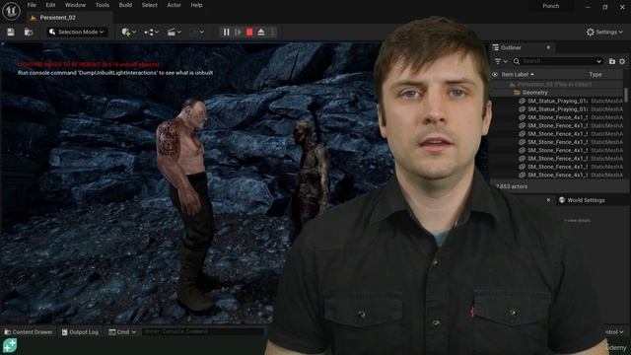Screen dimensions: 631x355
Task: Stop the play session with red square
Action: pos(249,32)
